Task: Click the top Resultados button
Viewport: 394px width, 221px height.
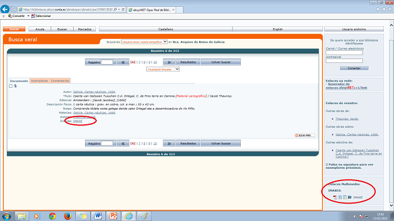Action: [188, 62]
